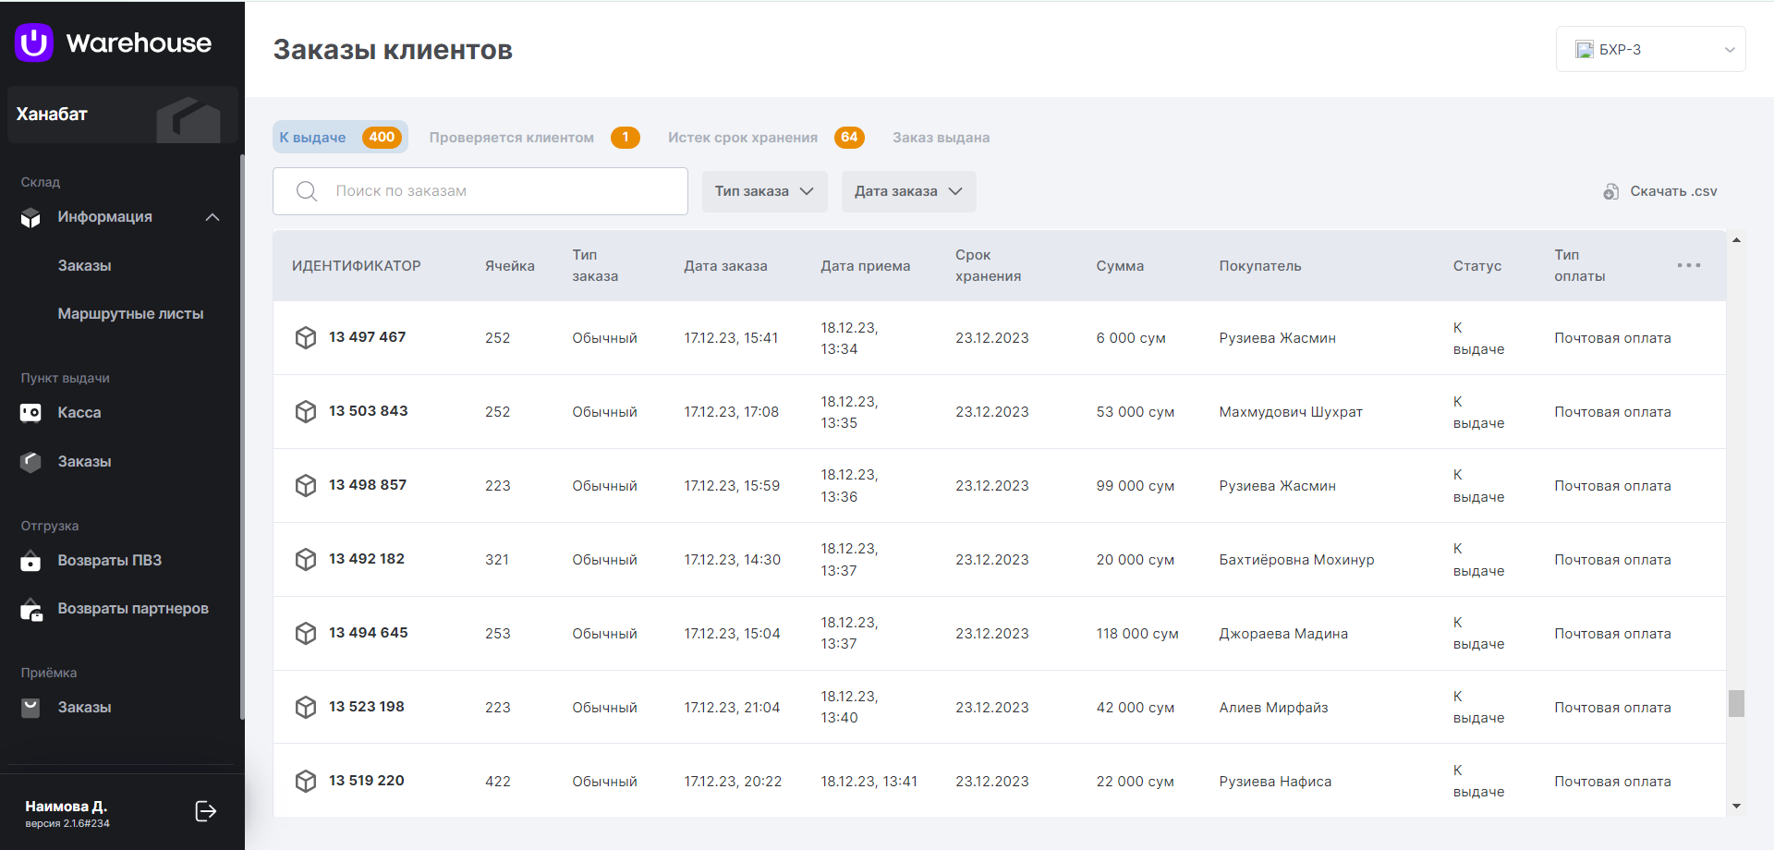
Task: Click the box icon for order 13 497 467
Action: point(306,337)
